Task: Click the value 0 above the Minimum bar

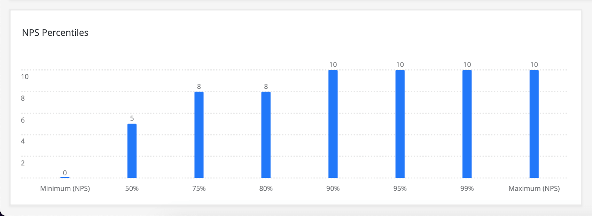Action: [65, 173]
